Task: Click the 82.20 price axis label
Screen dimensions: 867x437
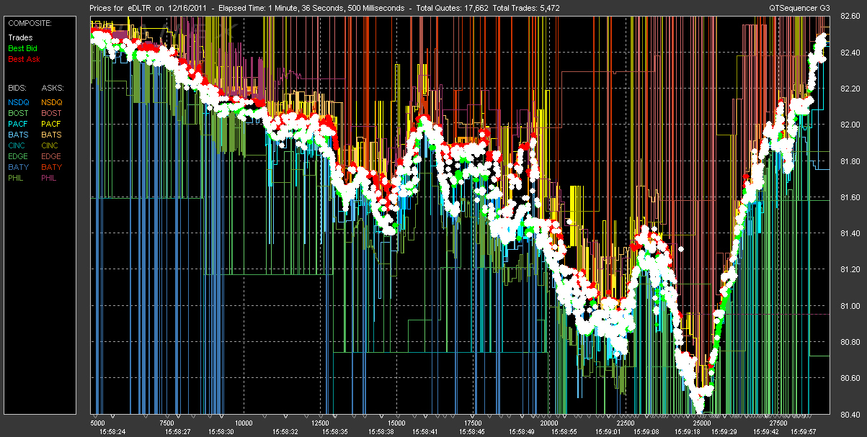Action: click(851, 89)
